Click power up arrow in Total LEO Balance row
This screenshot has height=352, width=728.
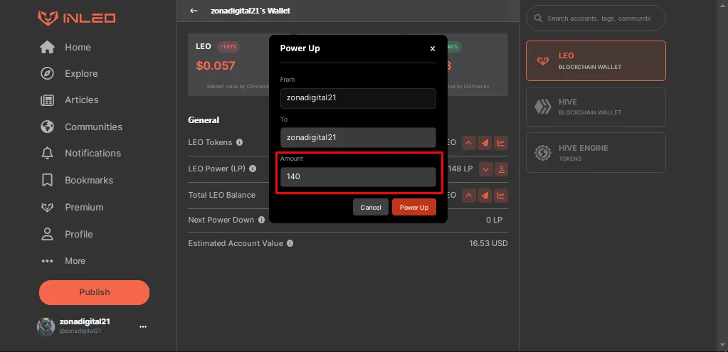[x=468, y=196]
